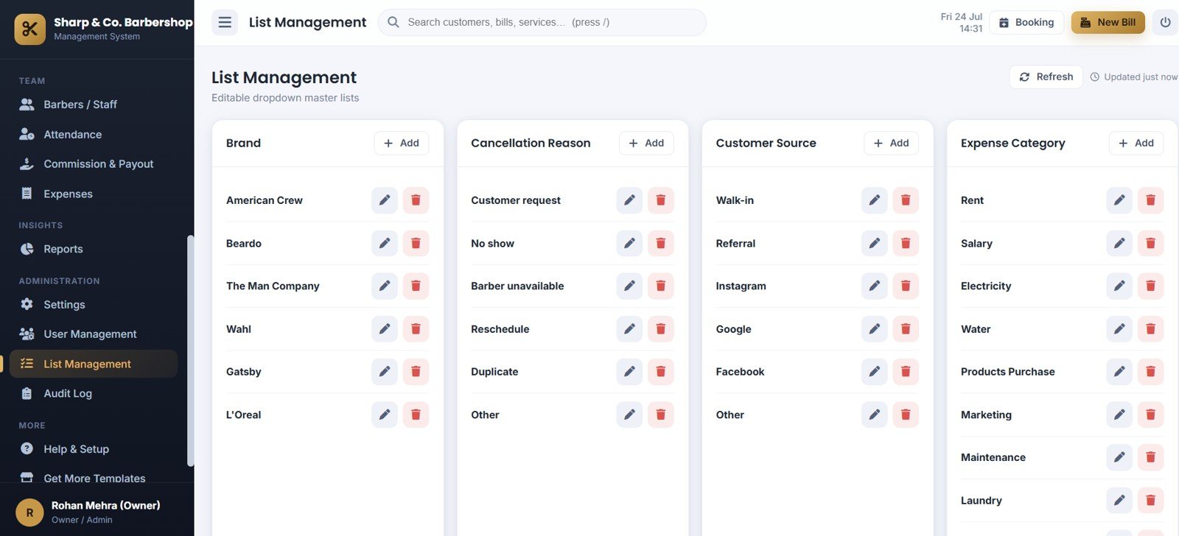Screen dimensions: 1179x536
Task: Open Get More Templates
Action: pos(94,478)
